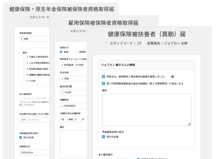Open the 賃金形態 dropdown showing 1. 月給
This screenshot has height=159, width=218.
pyautogui.click(x=73, y=79)
